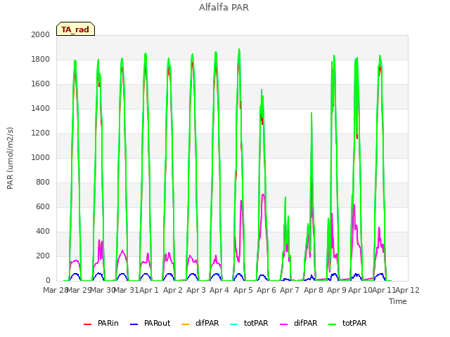Image resolution: width=450 pixels, height=337 pixels.
Task: Click the Apr 3 x-axis tick
Action: (x=196, y=290)
